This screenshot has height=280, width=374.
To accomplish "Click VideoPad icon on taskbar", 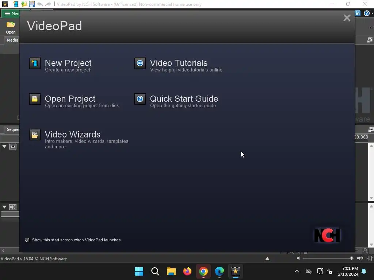I will click(236, 271).
